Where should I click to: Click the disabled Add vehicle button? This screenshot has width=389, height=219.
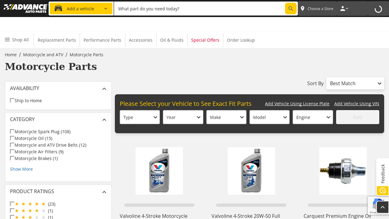[x=357, y=117]
